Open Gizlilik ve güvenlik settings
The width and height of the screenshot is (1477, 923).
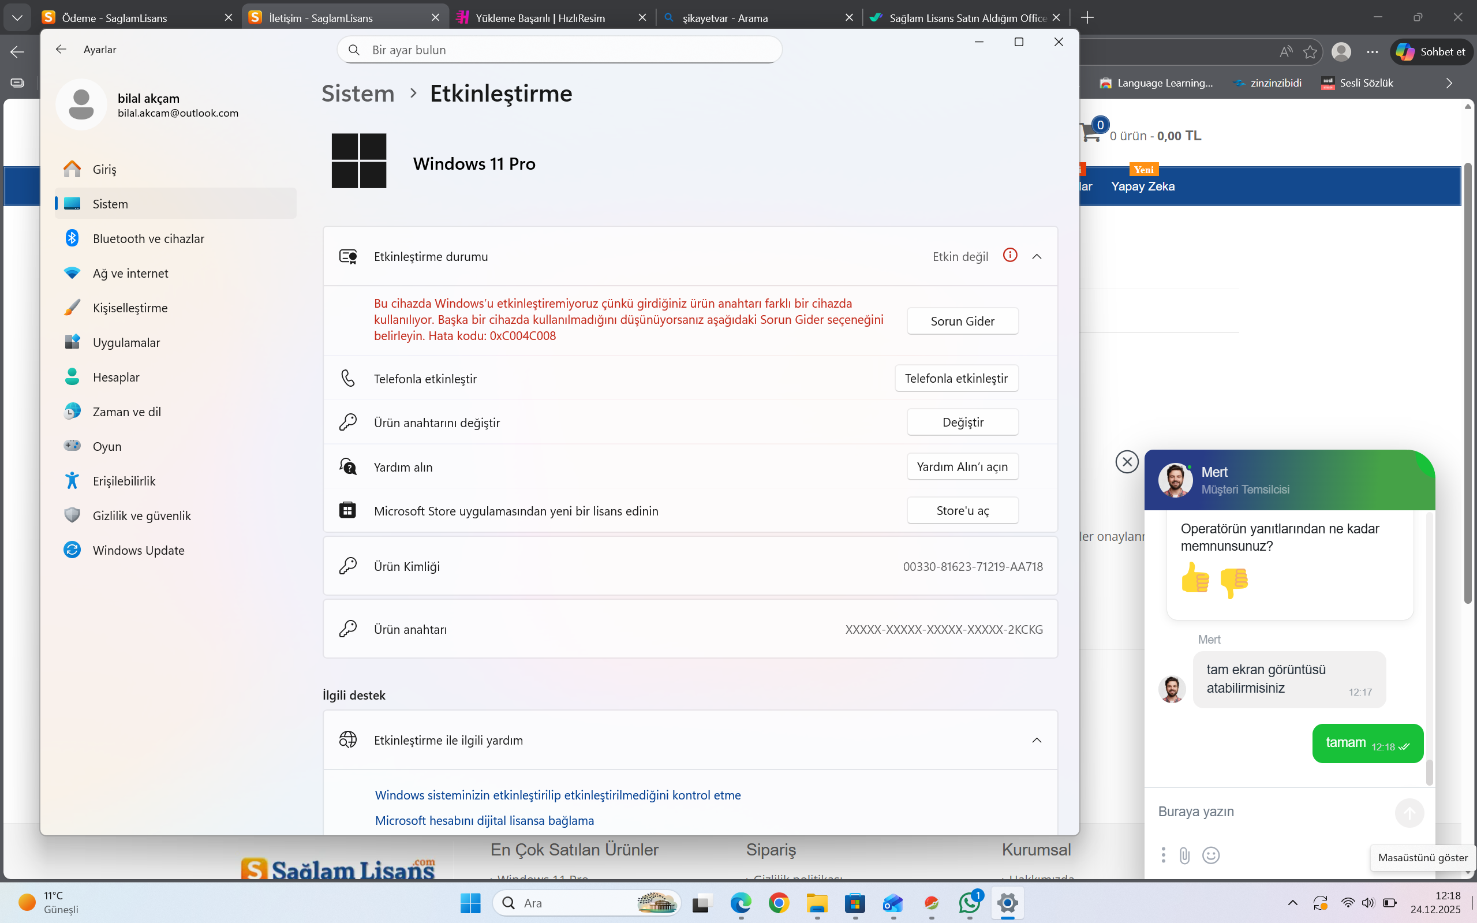[176, 515]
